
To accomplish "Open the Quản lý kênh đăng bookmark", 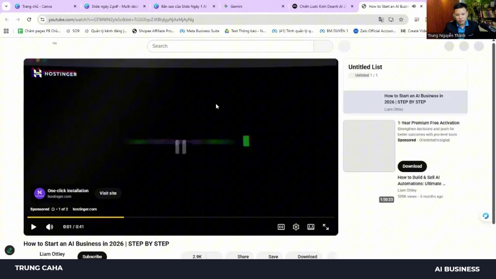I will [105, 31].
